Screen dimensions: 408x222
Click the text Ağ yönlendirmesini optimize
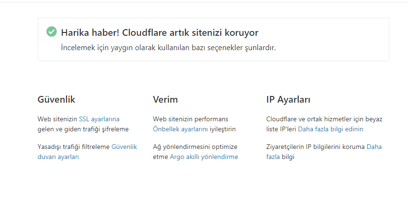click(195, 147)
